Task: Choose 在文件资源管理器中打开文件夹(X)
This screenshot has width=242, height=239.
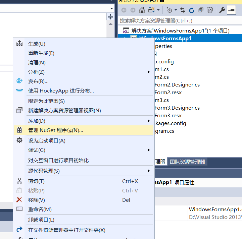Action: [84, 230]
